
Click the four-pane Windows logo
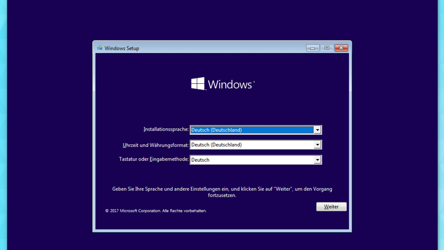pyautogui.click(x=198, y=84)
